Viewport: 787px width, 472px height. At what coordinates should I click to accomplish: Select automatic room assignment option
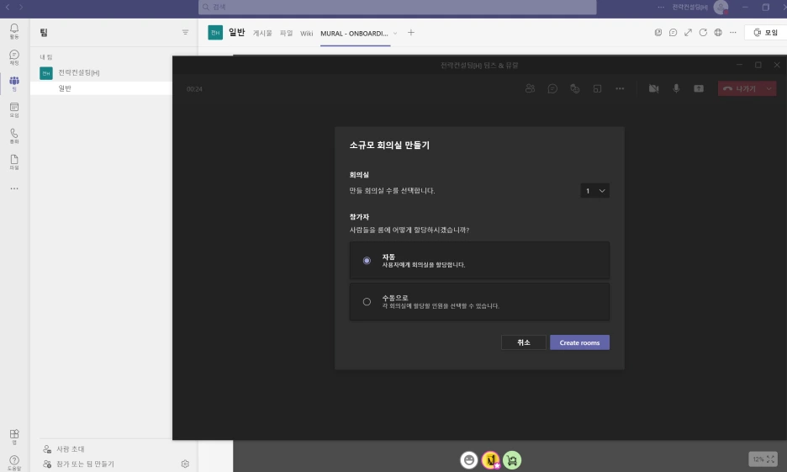click(479, 261)
